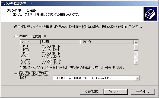Click the port list scrollbar thumb
This screenshot has height=98, width=159.
point(136,47)
